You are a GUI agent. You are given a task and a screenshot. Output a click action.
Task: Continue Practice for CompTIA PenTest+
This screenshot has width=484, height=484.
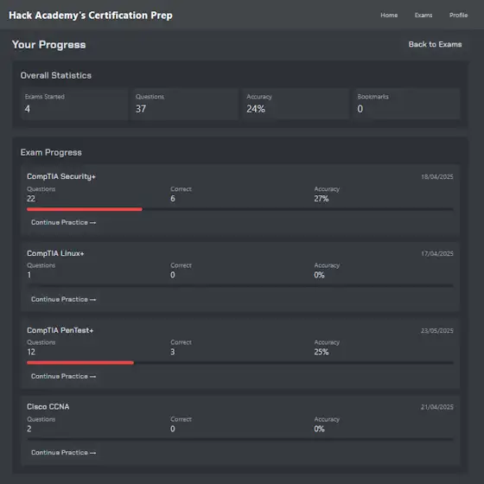pyautogui.click(x=64, y=376)
